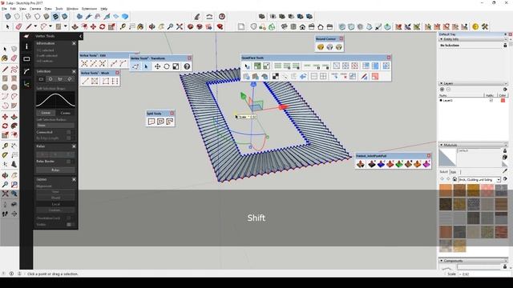Click the Relax button

pyautogui.click(x=55, y=170)
